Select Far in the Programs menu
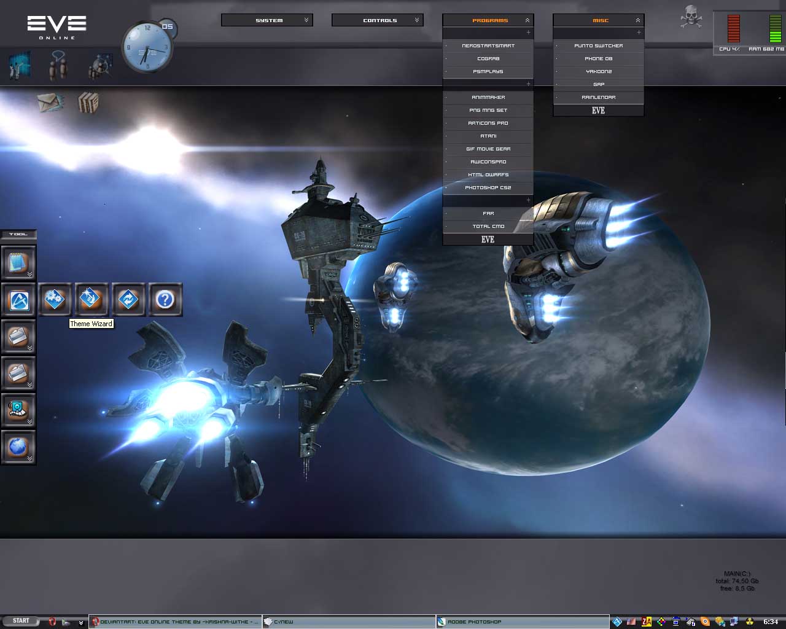The image size is (786, 629). (488, 213)
